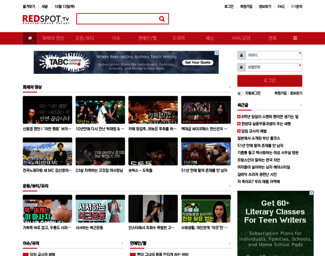Viewport: 325px width, 256px height.
Task: Open the 시사/교양 menu item
Action: [241, 38]
